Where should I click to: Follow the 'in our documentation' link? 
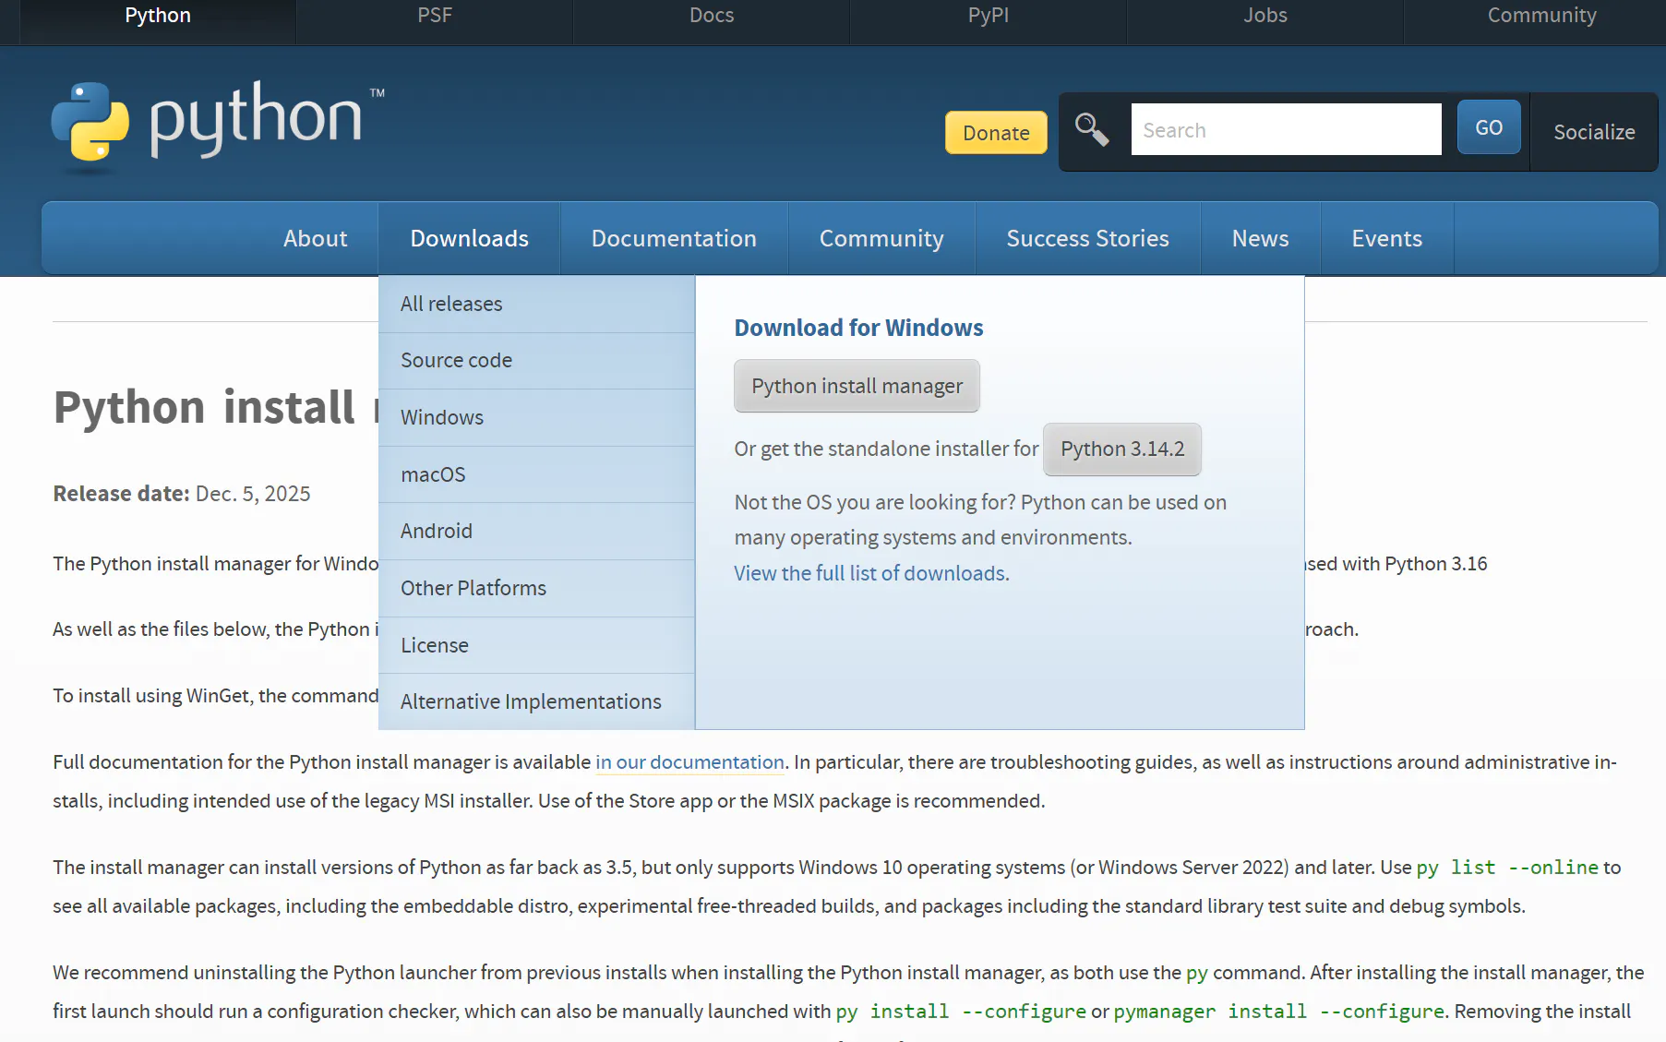tap(689, 762)
